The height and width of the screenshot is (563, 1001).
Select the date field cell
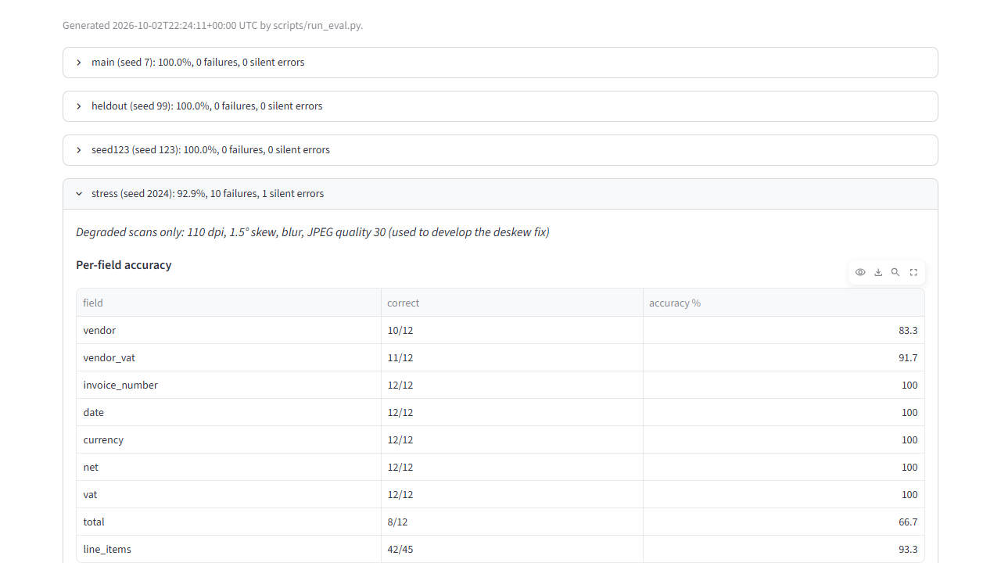[x=228, y=412]
